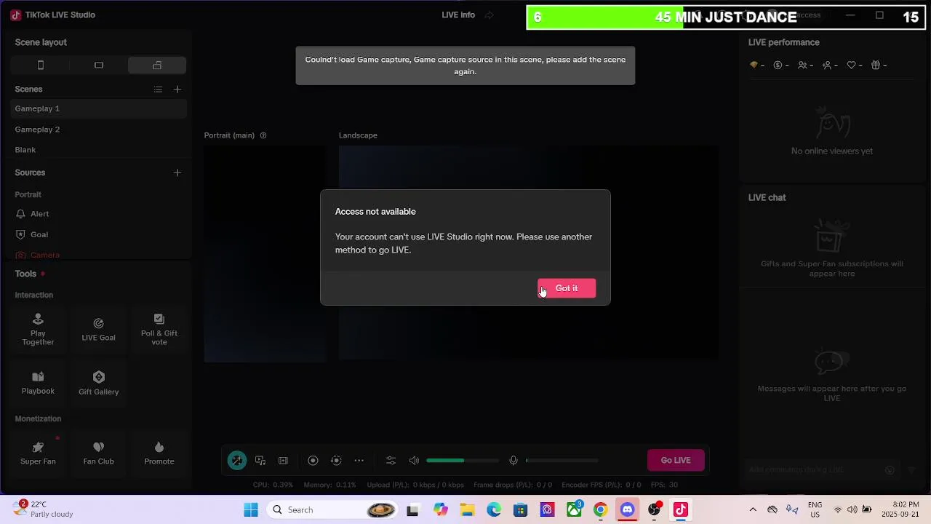Open the Super Fan monetization tool
Screen dimensions: 931x524
click(38, 453)
